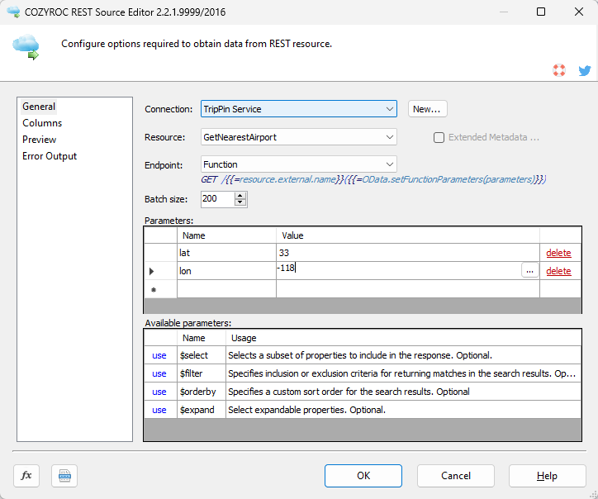598x499 pixels.
Task: Go to the Error Output page
Action: point(50,156)
